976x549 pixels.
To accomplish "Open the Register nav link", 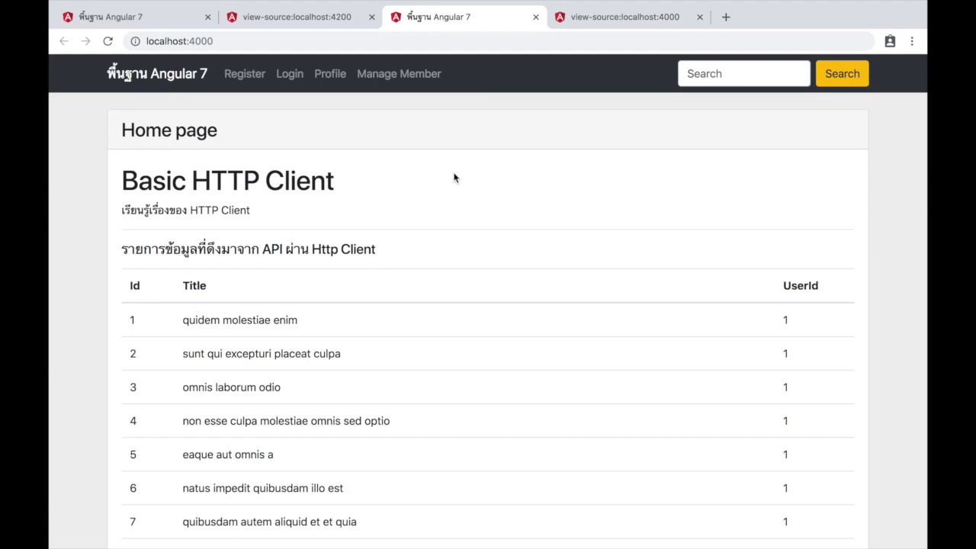I will click(x=245, y=74).
